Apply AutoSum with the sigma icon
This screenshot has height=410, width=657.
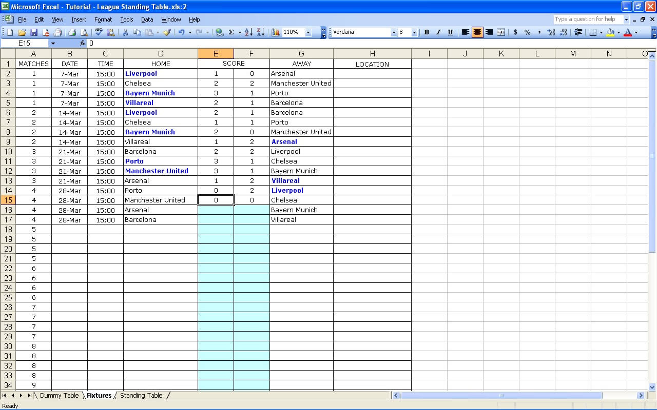click(x=231, y=32)
